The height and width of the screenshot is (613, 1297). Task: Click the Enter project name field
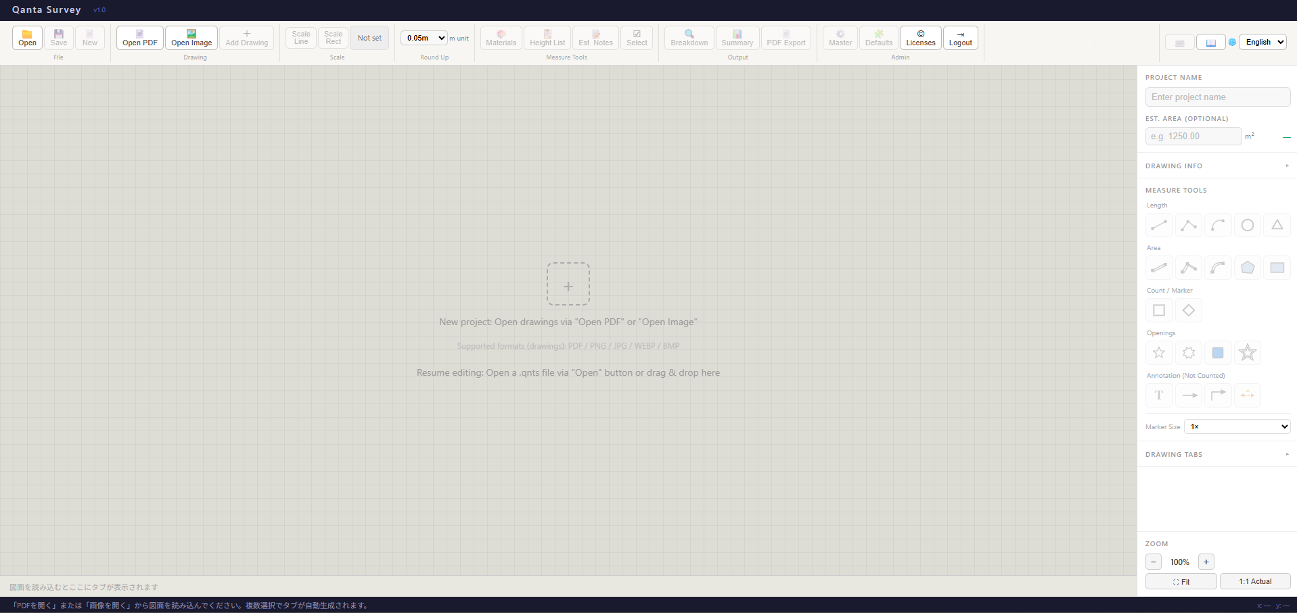[x=1218, y=97]
